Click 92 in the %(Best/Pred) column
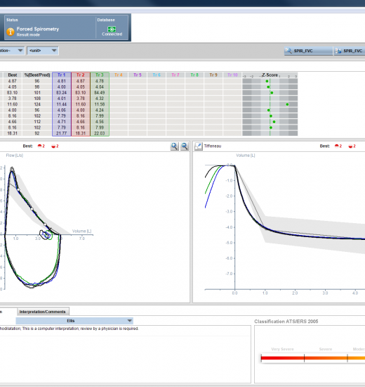This screenshot has width=365, height=387. (37, 133)
